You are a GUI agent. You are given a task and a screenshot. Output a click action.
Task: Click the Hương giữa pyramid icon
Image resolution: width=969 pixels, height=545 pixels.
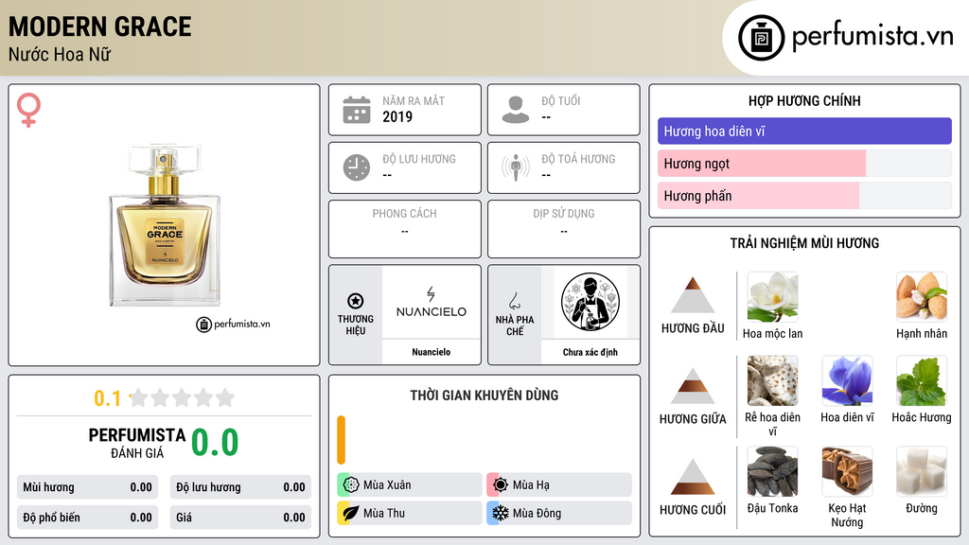(x=693, y=386)
